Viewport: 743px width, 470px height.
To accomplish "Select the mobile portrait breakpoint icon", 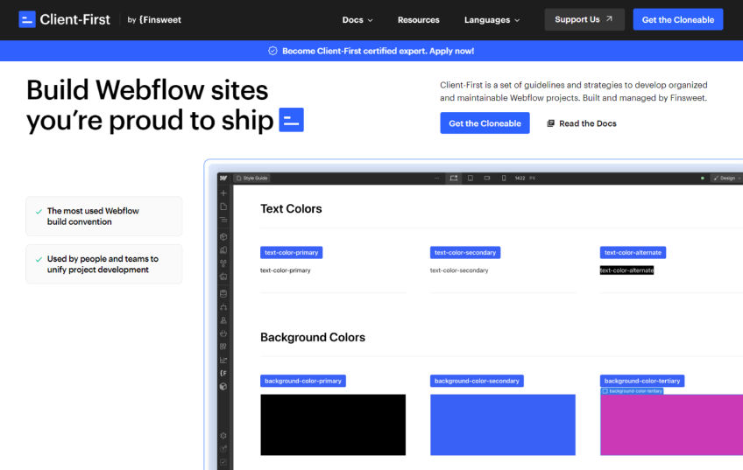I will 504,178.
